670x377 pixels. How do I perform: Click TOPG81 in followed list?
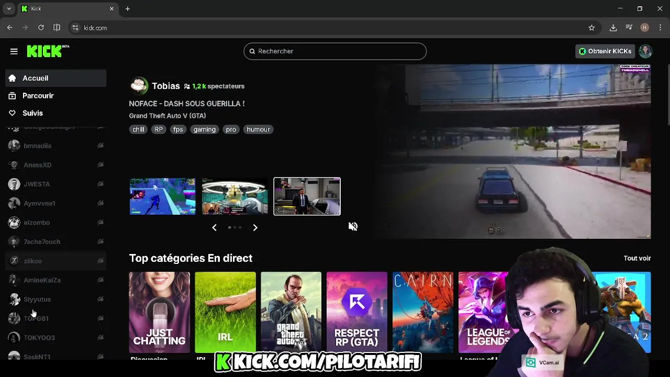[55, 318]
